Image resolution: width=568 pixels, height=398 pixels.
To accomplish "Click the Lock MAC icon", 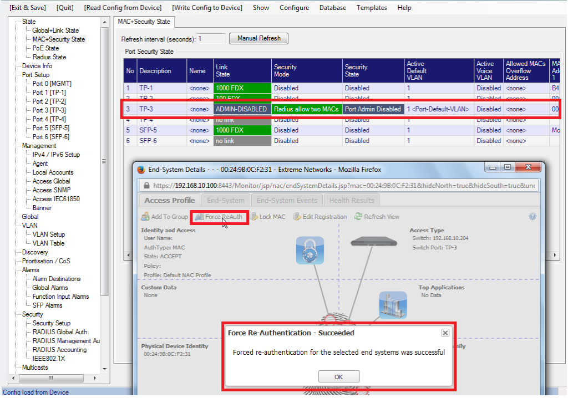I will click(x=254, y=217).
